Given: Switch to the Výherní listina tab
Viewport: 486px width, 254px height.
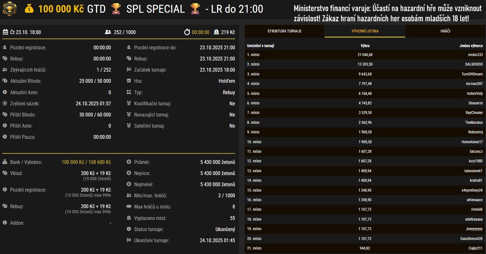Looking at the screenshot, I should point(365,31).
